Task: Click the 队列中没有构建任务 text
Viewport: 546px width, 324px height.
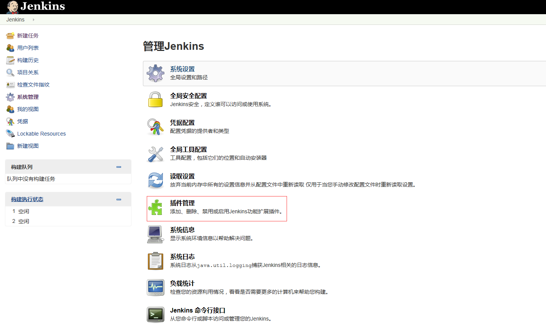Action: (31, 179)
